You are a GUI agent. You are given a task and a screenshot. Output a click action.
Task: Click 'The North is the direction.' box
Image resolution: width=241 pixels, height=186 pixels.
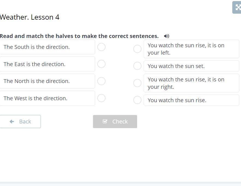click(x=47, y=81)
